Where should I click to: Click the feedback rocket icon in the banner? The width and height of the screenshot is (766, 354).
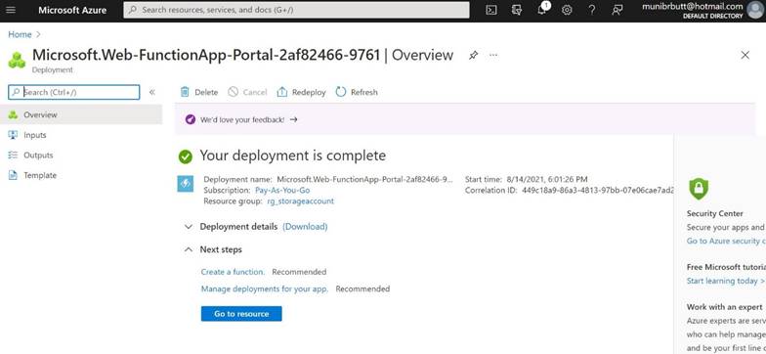pos(191,119)
